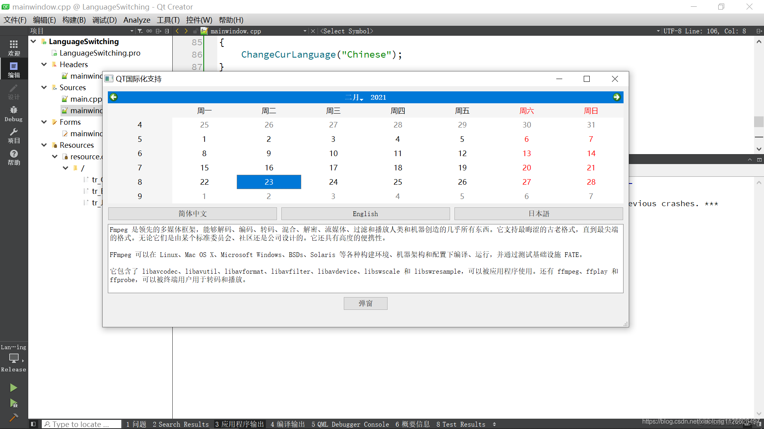Start debugging with the bug play icon
The width and height of the screenshot is (764, 429).
tap(14, 403)
